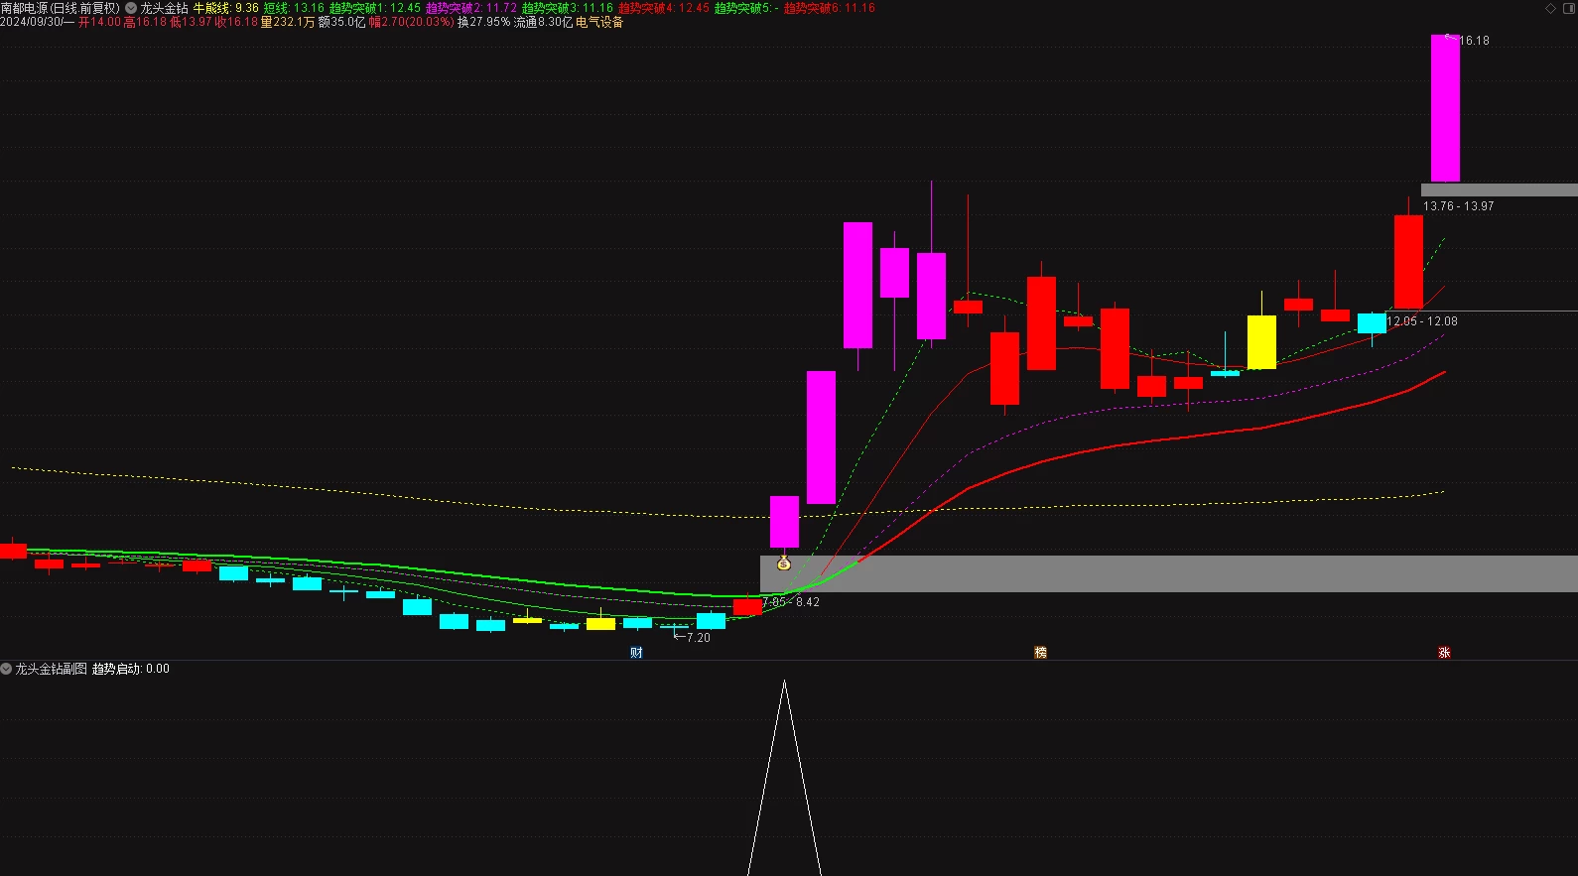The height and width of the screenshot is (876, 1578).
Task: Click the float value 流通8.30亿
Action: pos(543,22)
